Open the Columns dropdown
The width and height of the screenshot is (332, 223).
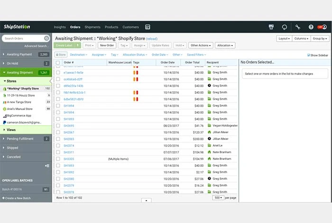(x=301, y=38)
